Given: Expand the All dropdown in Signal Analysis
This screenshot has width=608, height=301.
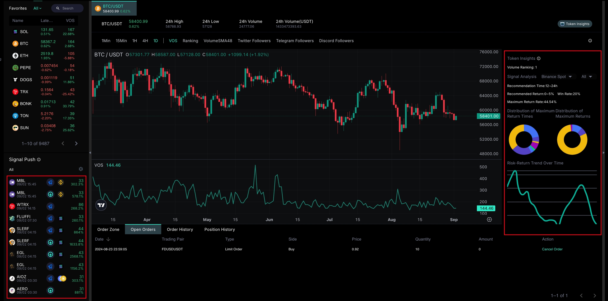Looking at the screenshot, I should pyautogui.click(x=587, y=77).
